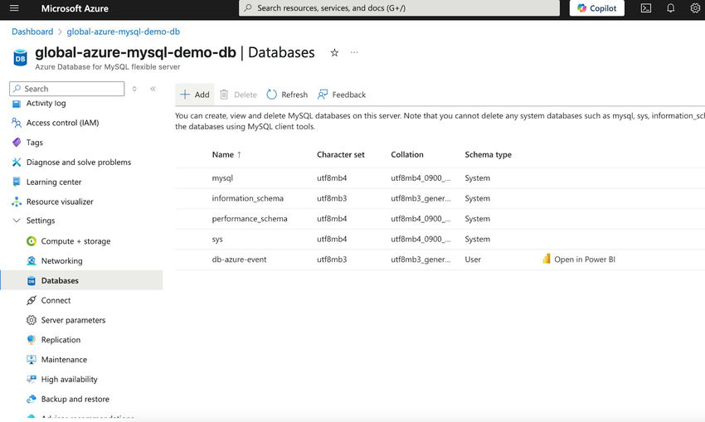Viewport: 705px width, 422px height.
Task: Click the Resource visualizer icon
Action: [x=17, y=201]
